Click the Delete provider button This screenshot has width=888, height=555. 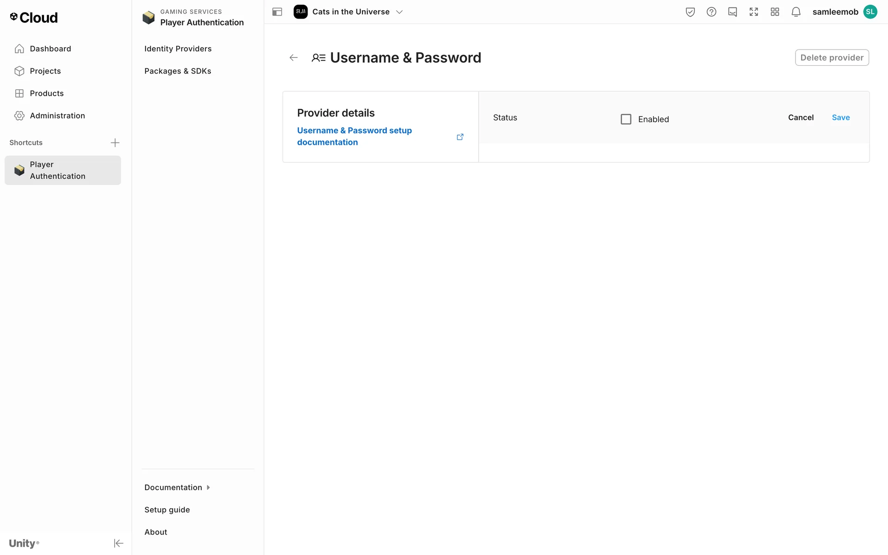pyautogui.click(x=832, y=58)
